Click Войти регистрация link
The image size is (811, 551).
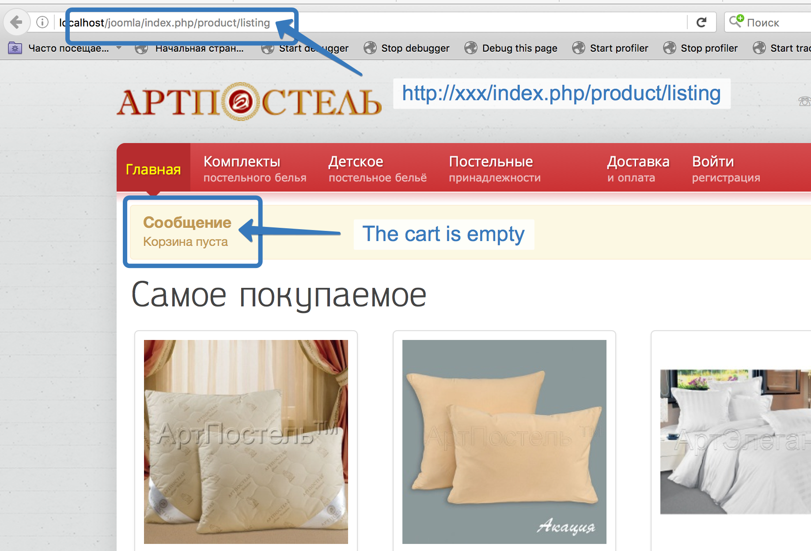[x=726, y=168]
